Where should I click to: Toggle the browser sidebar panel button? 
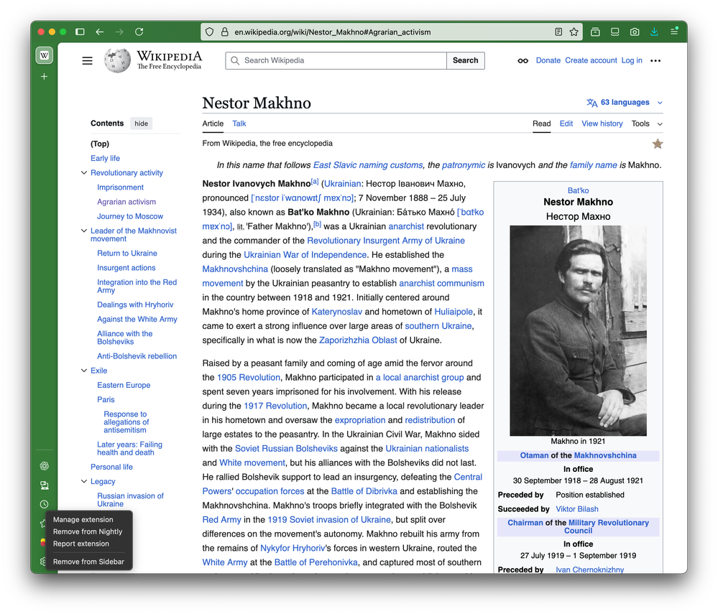click(80, 32)
